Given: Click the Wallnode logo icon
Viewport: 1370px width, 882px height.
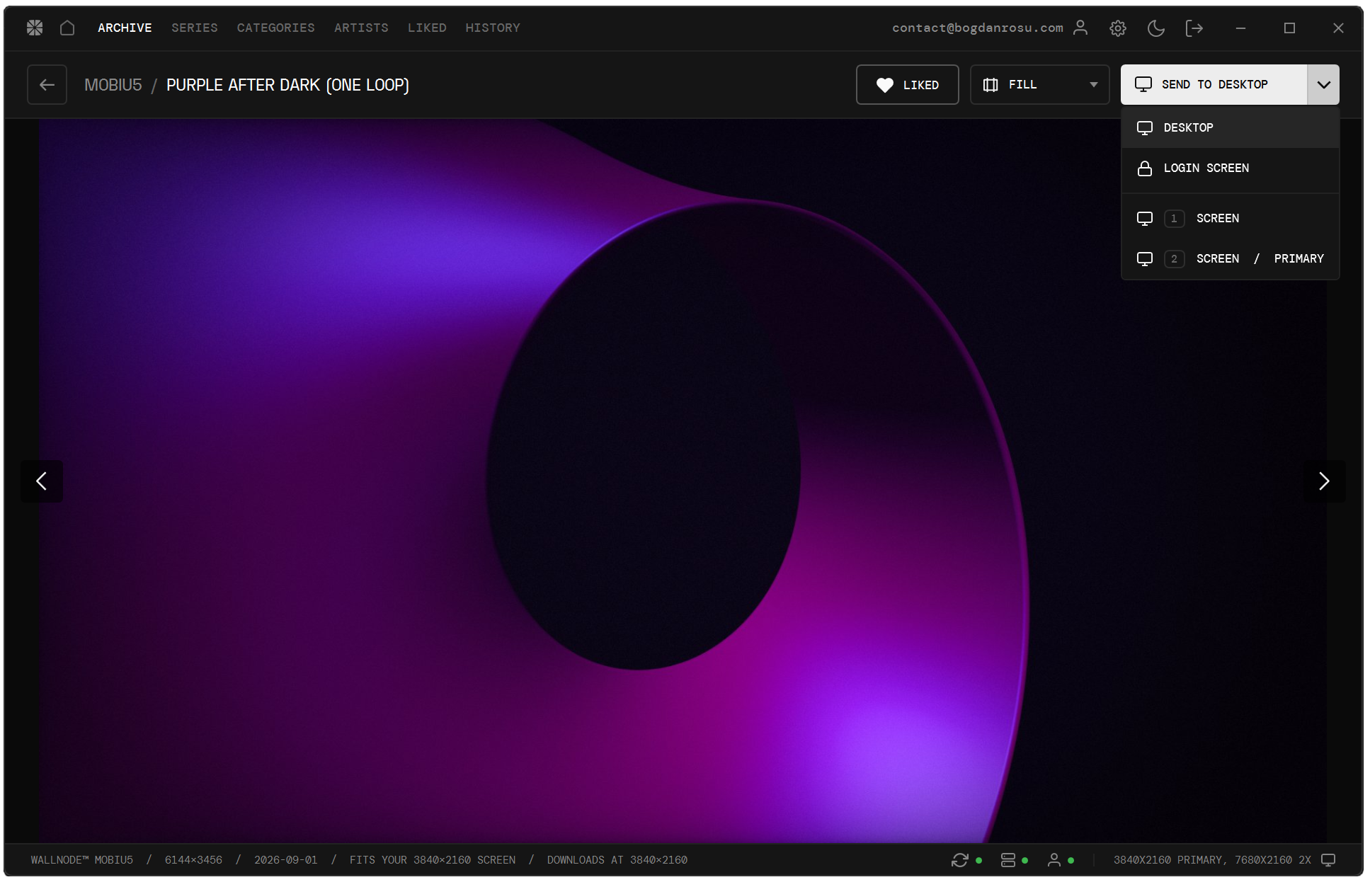Looking at the screenshot, I should point(35,28).
